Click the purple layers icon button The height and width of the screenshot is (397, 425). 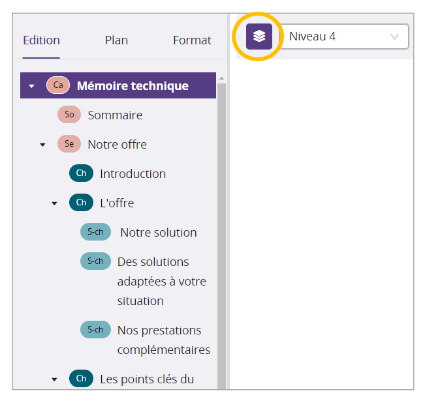[x=259, y=37]
